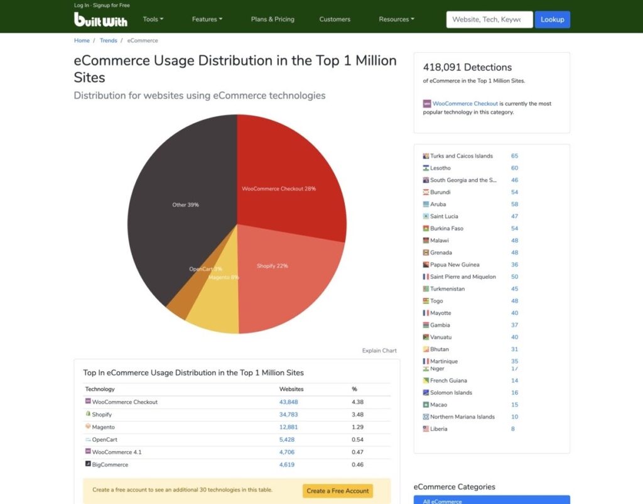
Task: Click the Bhutan flag icon
Action: (x=426, y=349)
